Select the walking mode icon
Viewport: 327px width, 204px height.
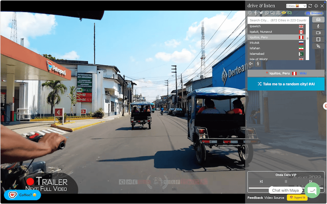tap(318, 26)
